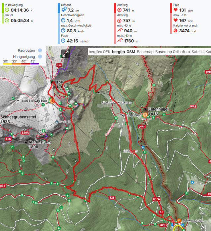Click the Karl-Ludwig-Haus orange hut icon
The width and height of the screenshot is (211, 231).
point(52,101)
